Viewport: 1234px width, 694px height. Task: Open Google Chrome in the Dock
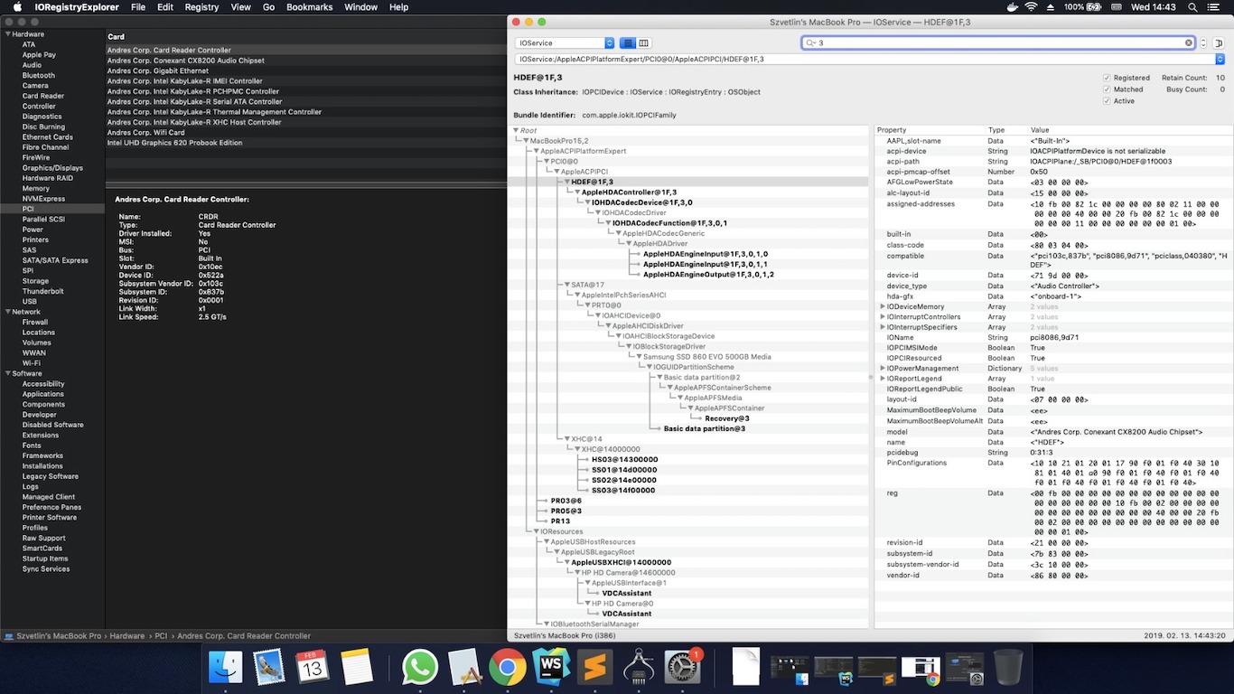508,668
